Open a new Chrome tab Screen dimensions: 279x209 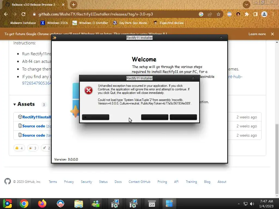point(74,5)
